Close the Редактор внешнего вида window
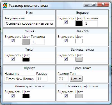The width and height of the screenshot is (112, 105). point(103,4)
